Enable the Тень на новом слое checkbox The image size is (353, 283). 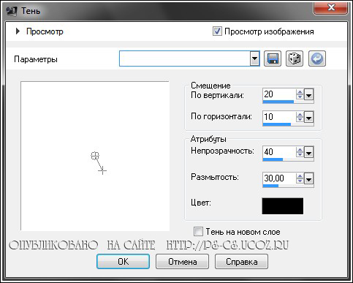coord(198,231)
